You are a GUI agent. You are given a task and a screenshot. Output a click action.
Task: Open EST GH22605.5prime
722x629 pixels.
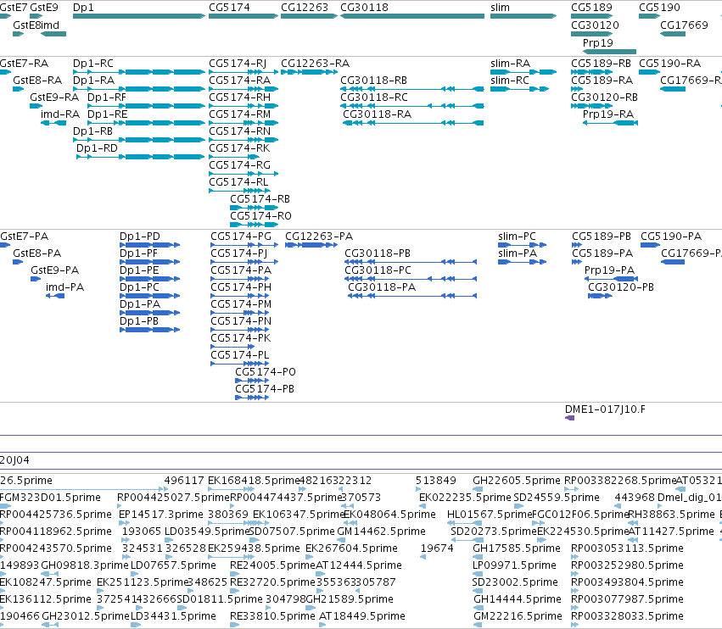(478, 489)
